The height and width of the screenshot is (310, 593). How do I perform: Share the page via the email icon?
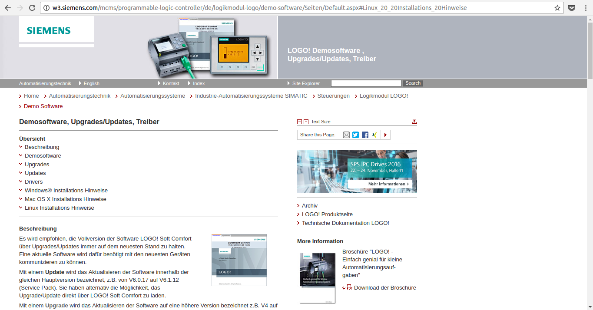[346, 135]
